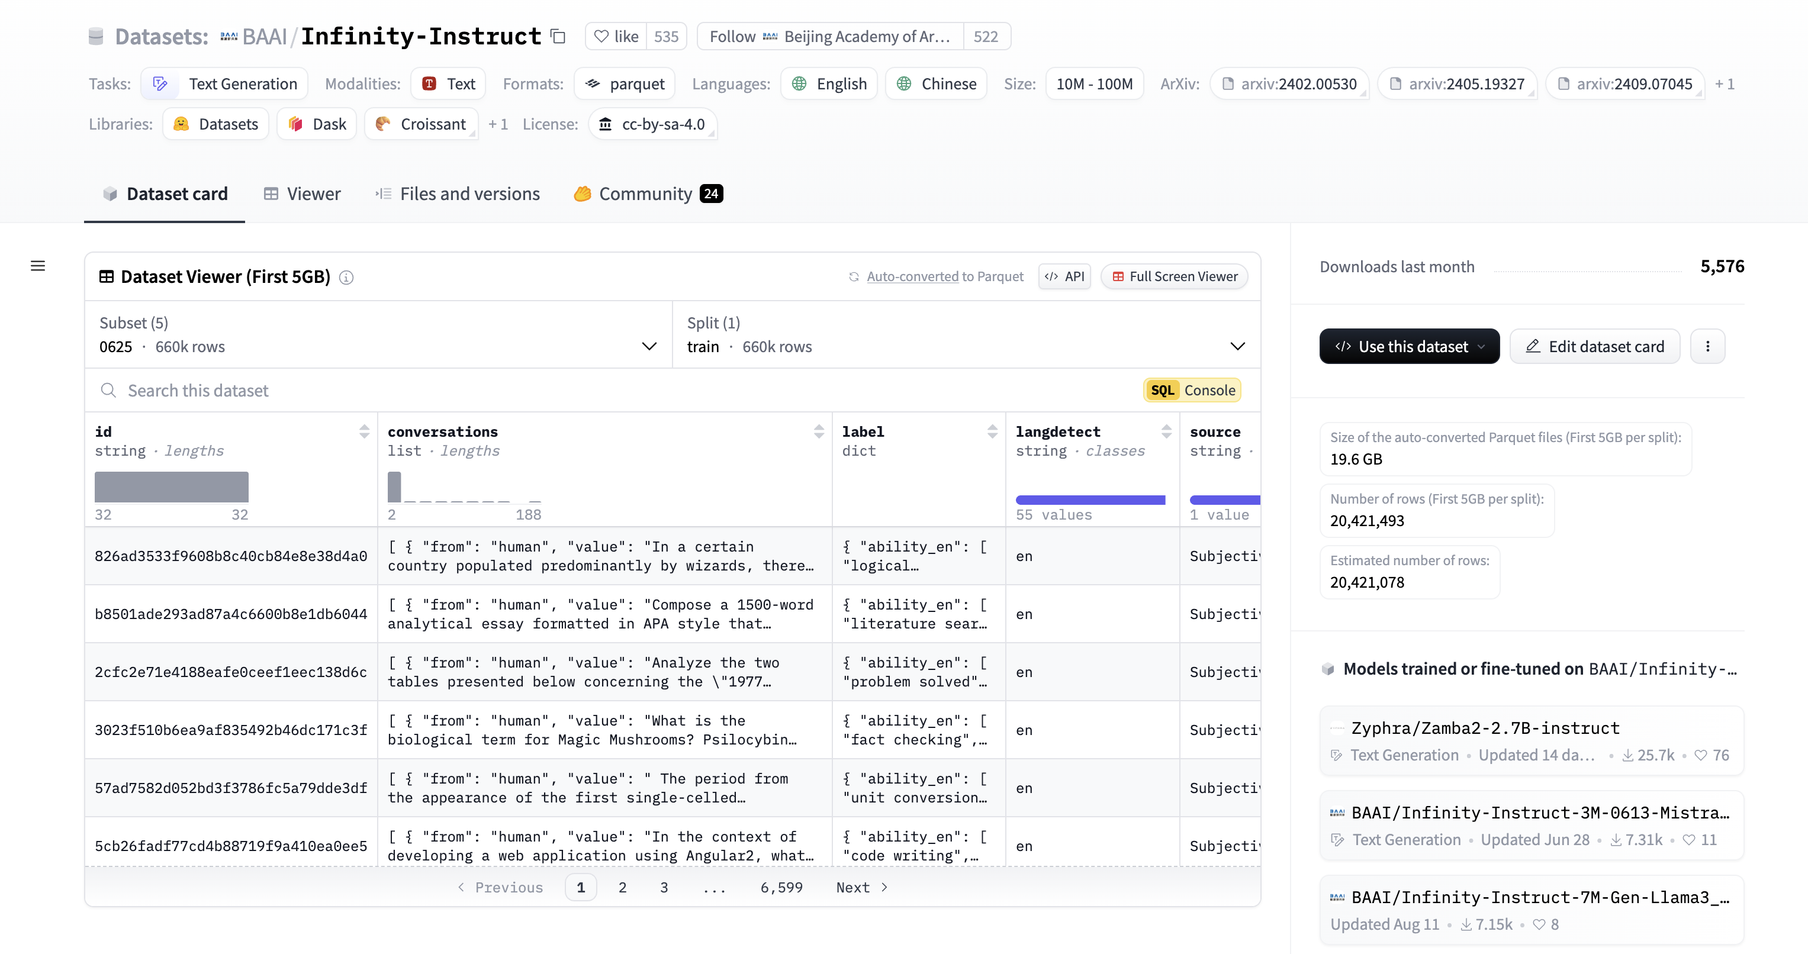1808x954 pixels.
Task: Focus the Search this dataset field
Action: 610,391
